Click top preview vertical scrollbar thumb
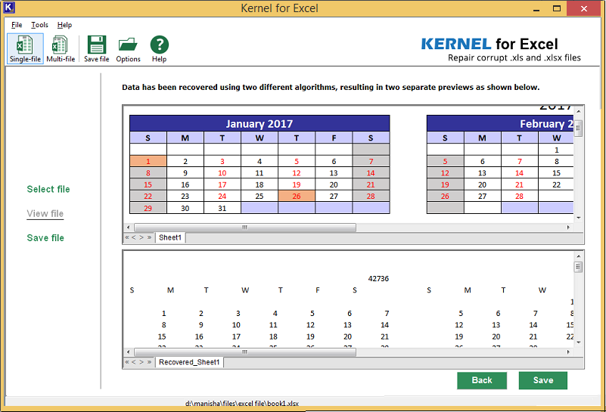The width and height of the screenshot is (606, 412). click(579, 129)
